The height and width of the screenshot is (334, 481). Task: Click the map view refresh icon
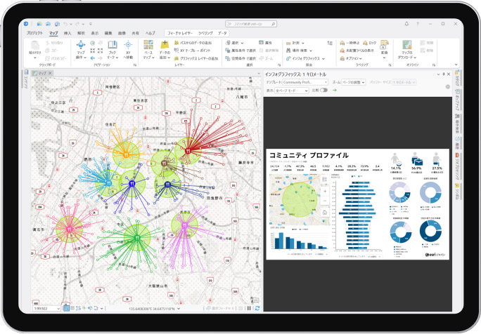click(257, 308)
